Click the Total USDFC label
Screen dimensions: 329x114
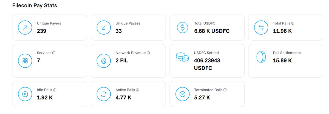(205, 23)
